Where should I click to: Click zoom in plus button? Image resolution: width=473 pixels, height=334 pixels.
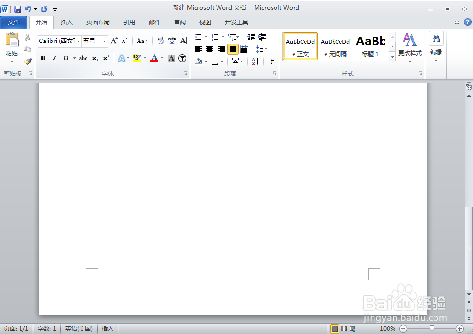pyautogui.click(x=460, y=329)
